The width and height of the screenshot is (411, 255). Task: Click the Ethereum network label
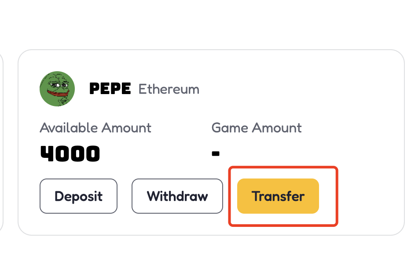[x=169, y=89]
